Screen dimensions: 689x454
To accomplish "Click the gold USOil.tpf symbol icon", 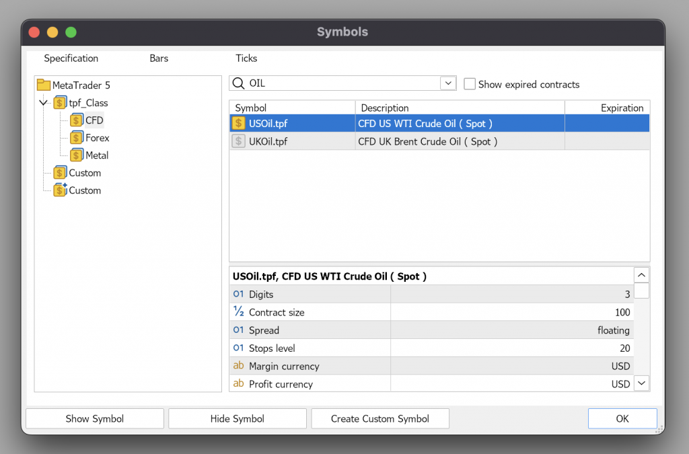I will point(238,124).
